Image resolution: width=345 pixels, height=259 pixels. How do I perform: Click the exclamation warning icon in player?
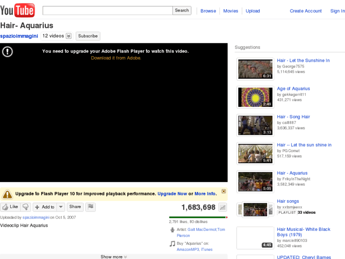point(8,52)
